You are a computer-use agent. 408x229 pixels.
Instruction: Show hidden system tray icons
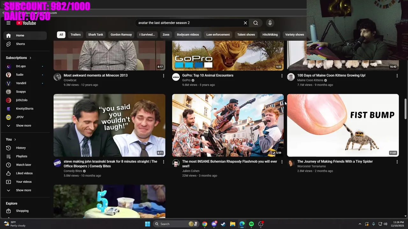point(360,224)
